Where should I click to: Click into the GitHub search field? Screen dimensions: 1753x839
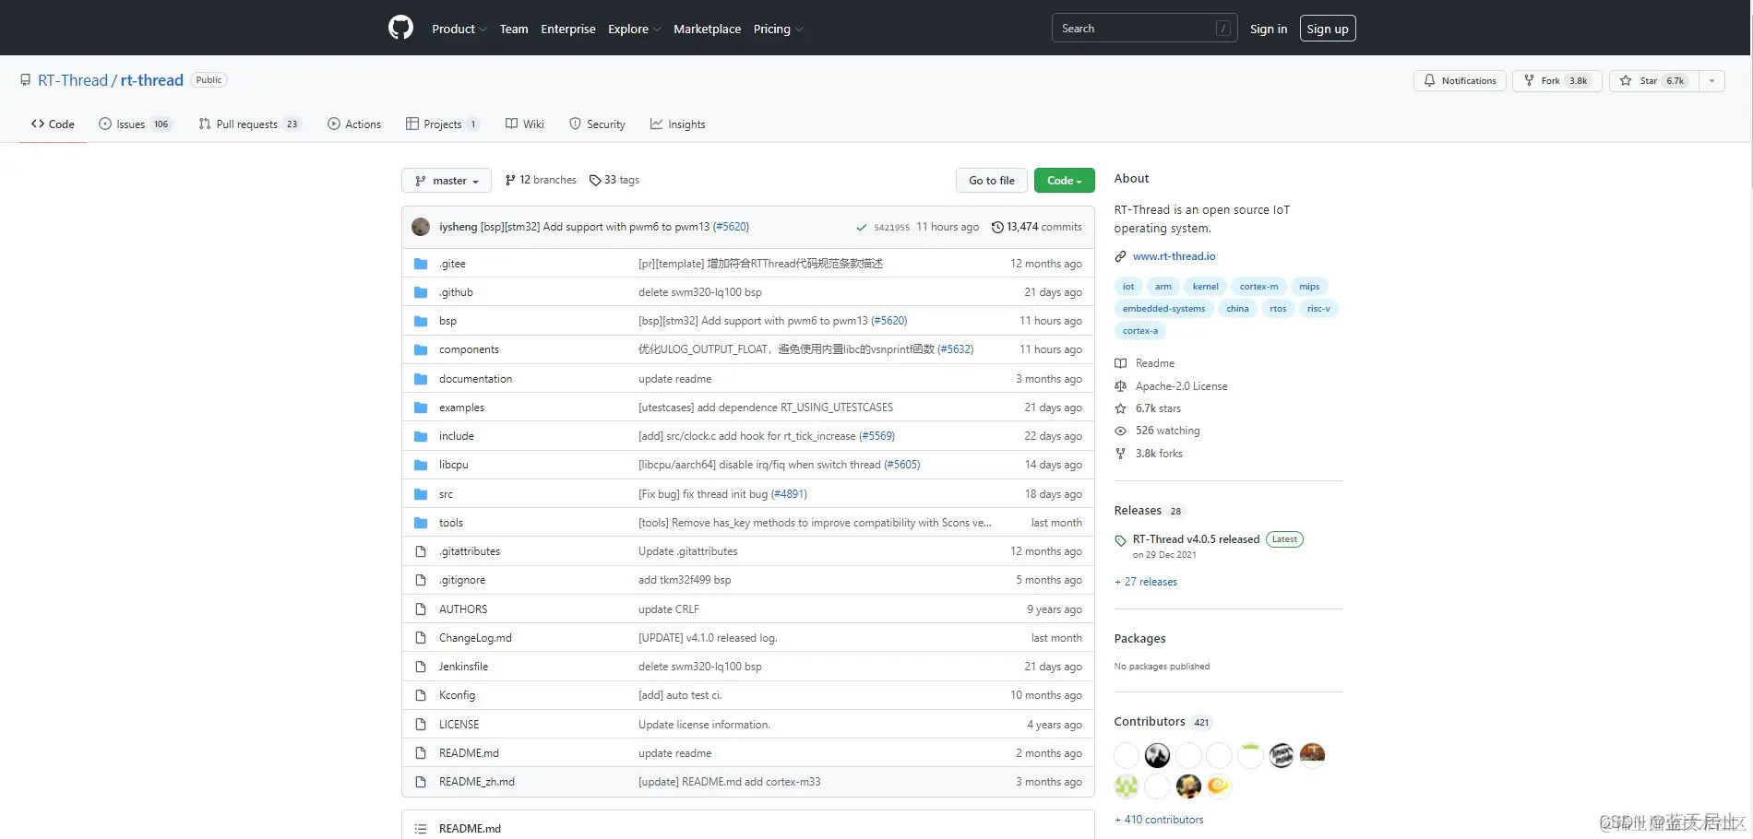pos(1144,29)
